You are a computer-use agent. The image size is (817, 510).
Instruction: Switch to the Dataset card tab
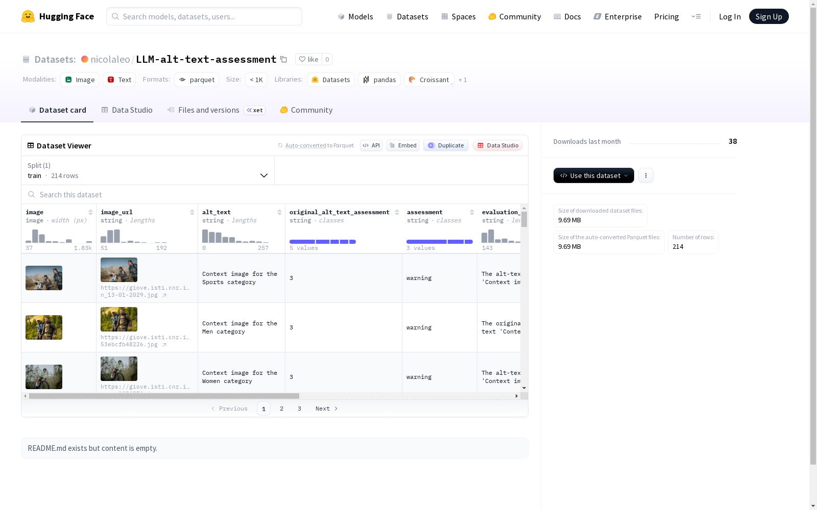coord(57,110)
